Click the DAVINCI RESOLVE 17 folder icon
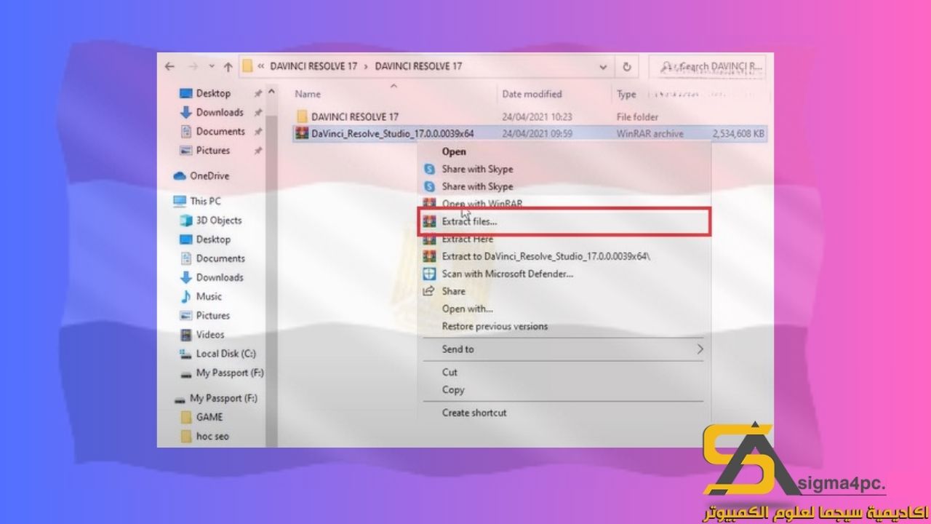This screenshot has width=931, height=524. (x=302, y=116)
